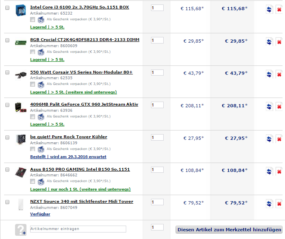The image size is (285, 239).
Task: Click refresh icon for 8GB Crucial DDR4 row
Action: (269, 42)
